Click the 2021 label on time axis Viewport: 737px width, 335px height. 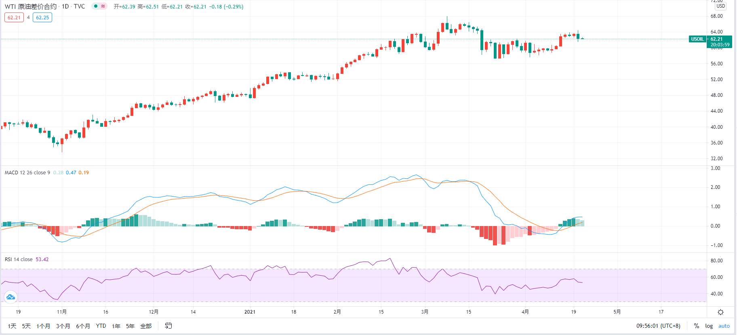coord(250,312)
